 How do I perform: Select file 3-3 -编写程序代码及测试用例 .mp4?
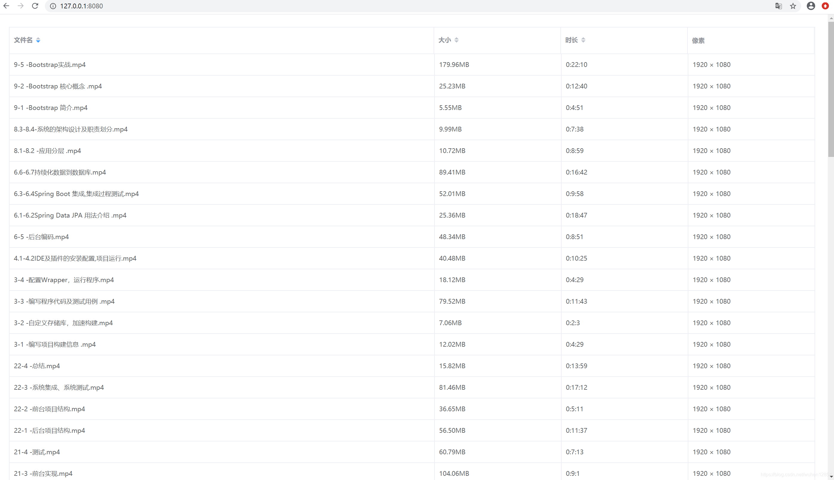coord(64,301)
